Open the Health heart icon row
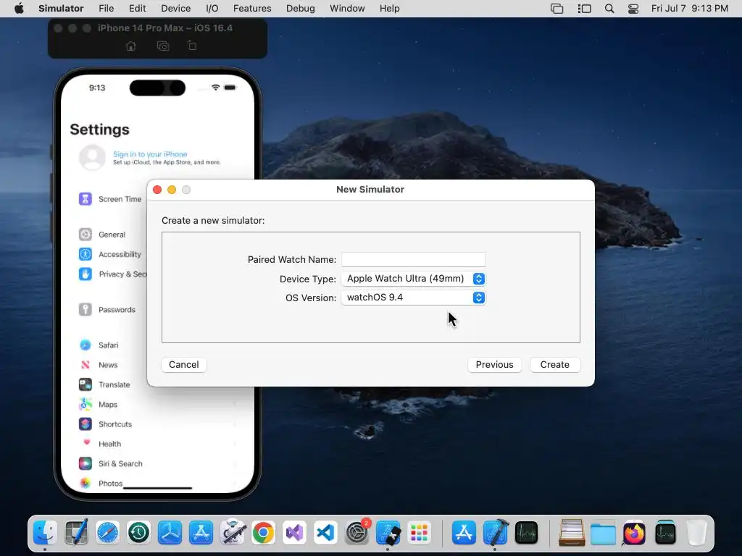 pos(86,444)
